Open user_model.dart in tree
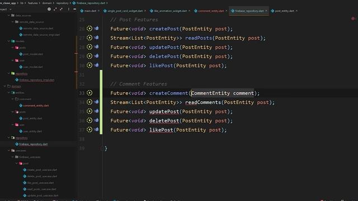 pyautogui.click(x=33, y=67)
